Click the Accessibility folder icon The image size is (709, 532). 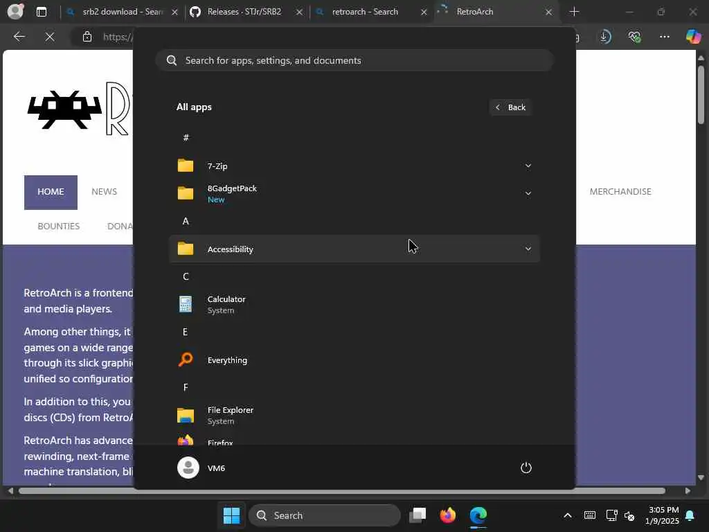[186, 249]
